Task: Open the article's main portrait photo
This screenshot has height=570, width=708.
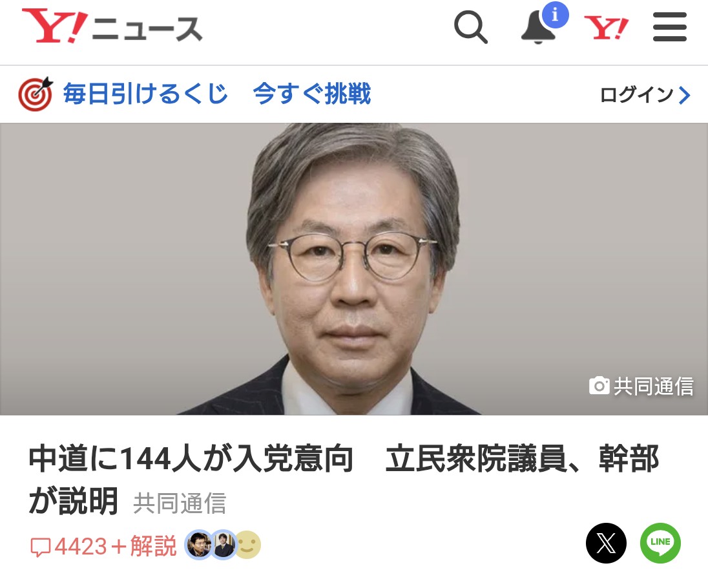Action: pyautogui.click(x=354, y=269)
